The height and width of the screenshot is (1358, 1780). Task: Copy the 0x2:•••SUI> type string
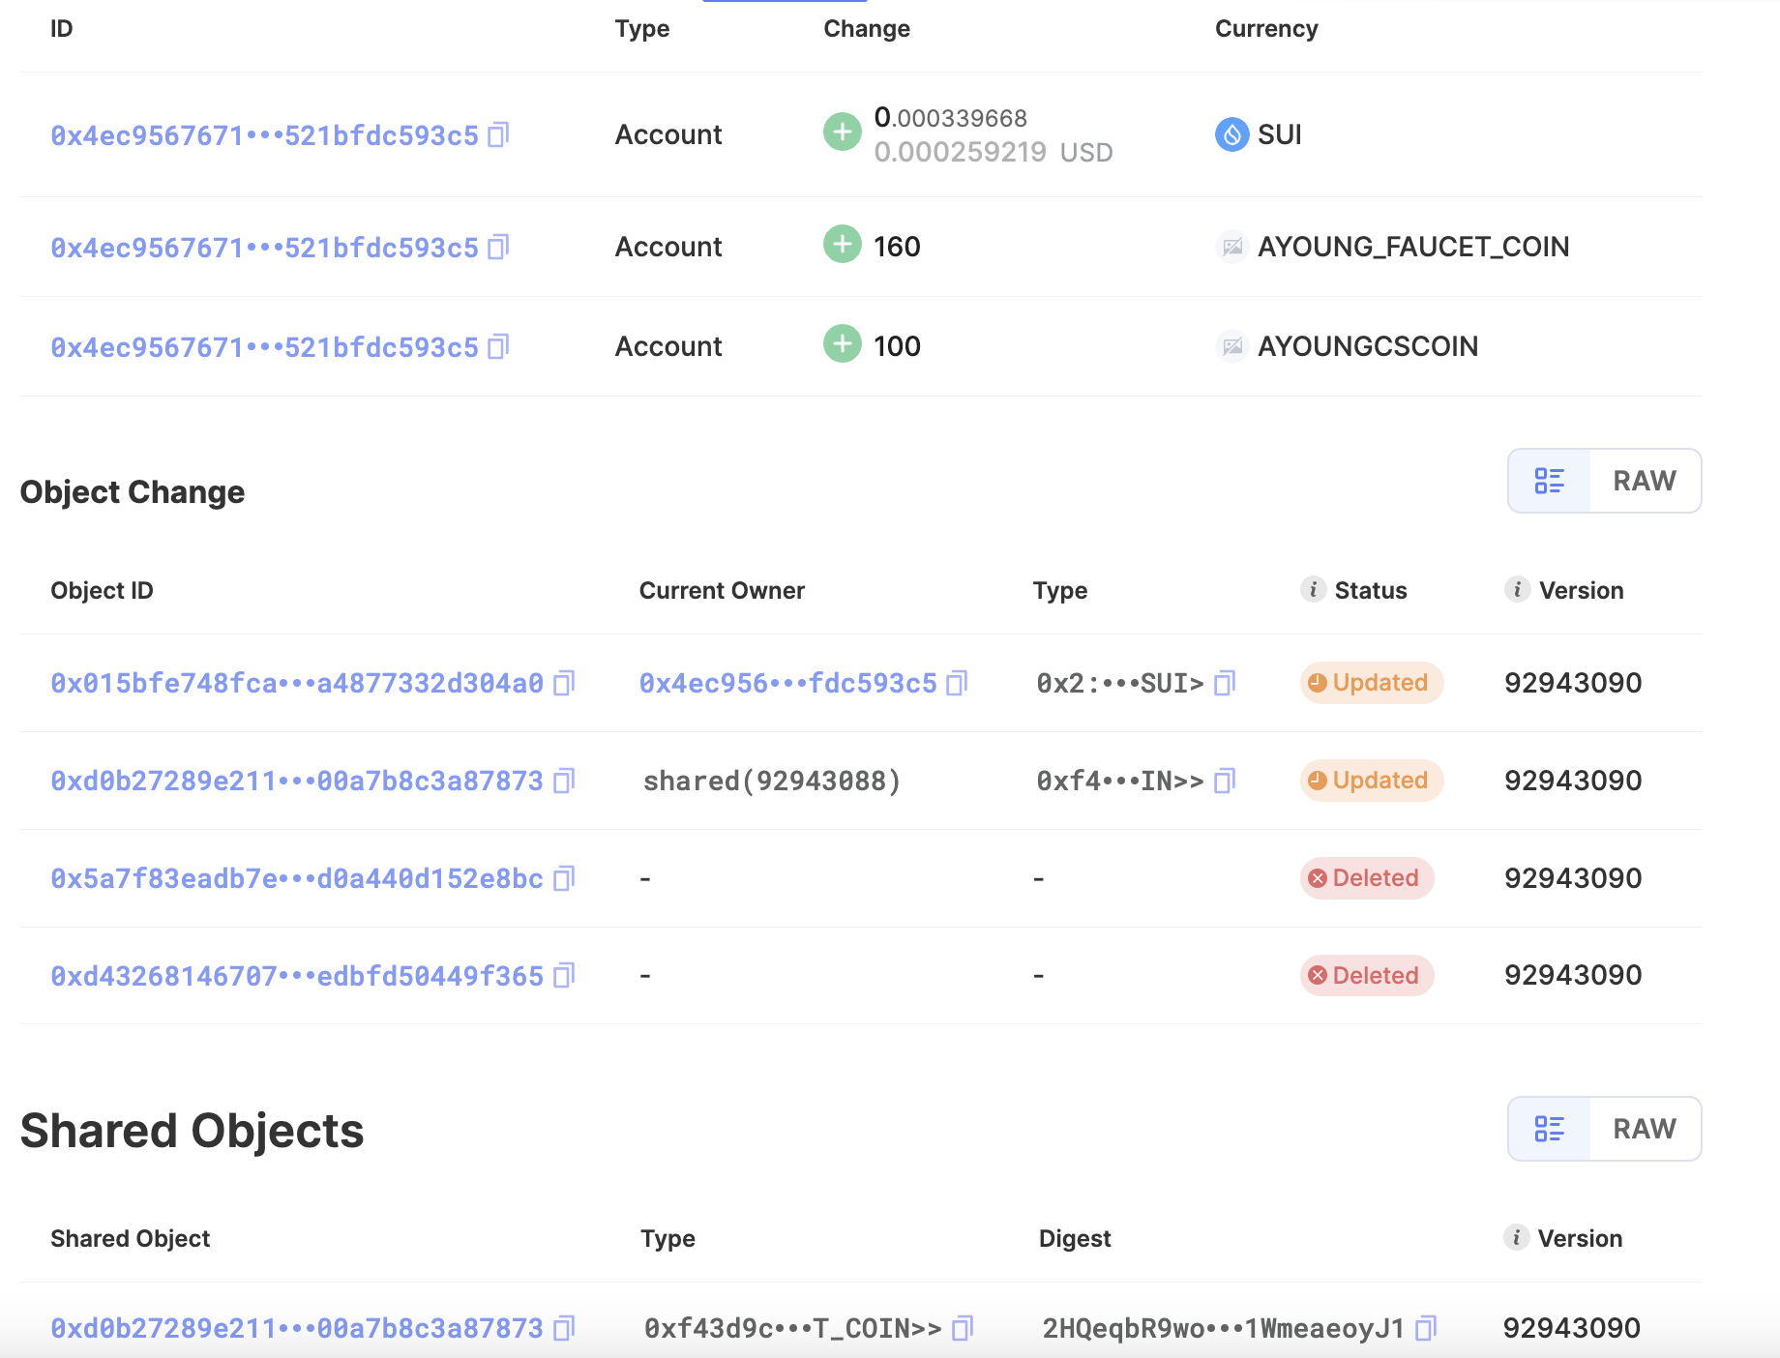(1224, 684)
